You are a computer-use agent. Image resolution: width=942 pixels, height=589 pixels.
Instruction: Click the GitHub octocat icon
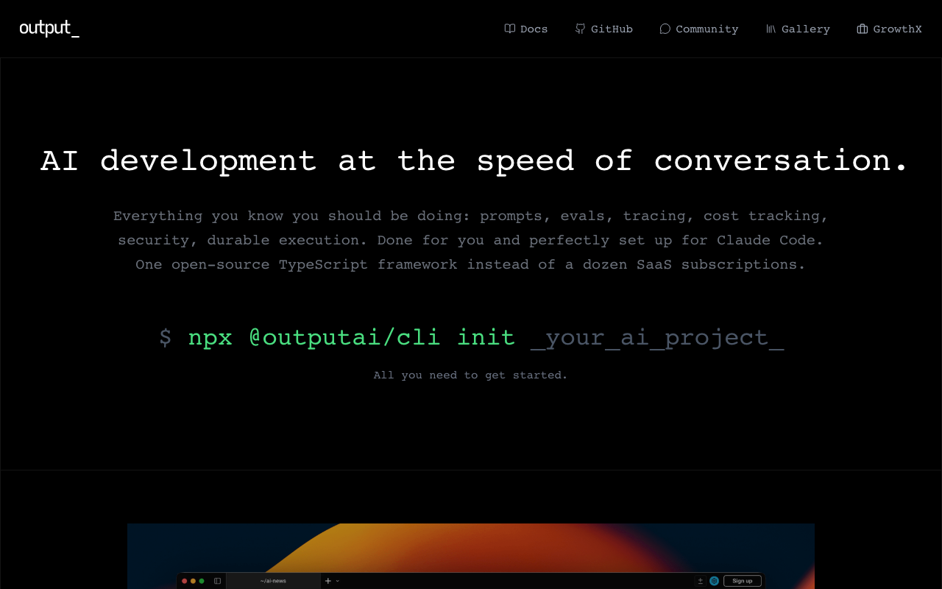click(580, 29)
